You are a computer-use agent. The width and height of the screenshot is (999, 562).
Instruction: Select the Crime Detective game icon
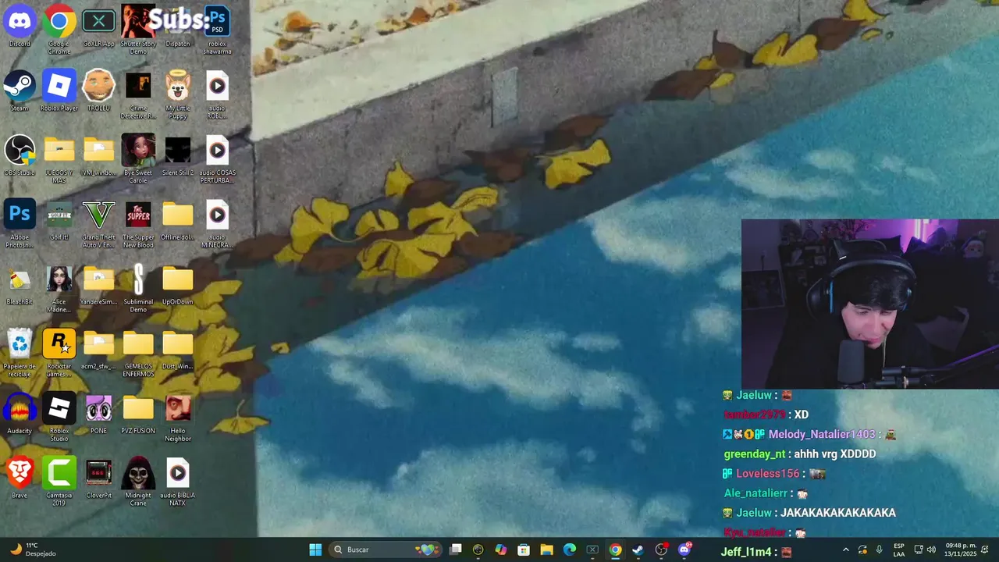click(138, 94)
